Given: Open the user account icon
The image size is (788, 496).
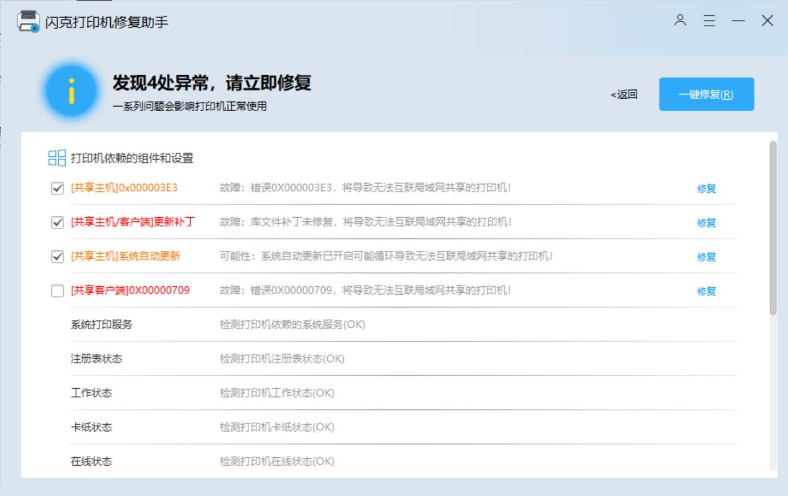Looking at the screenshot, I should (x=680, y=21).
